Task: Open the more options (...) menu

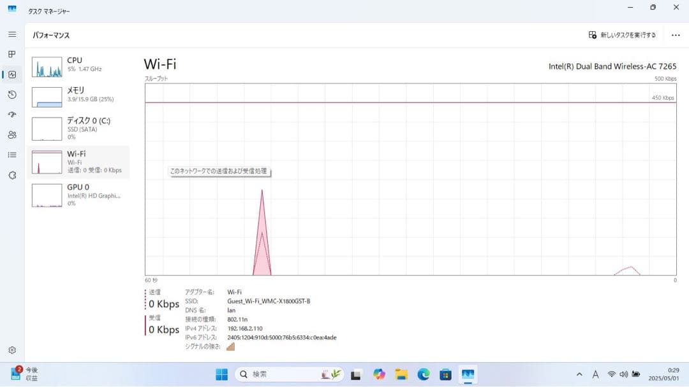Action: [676, 35]
